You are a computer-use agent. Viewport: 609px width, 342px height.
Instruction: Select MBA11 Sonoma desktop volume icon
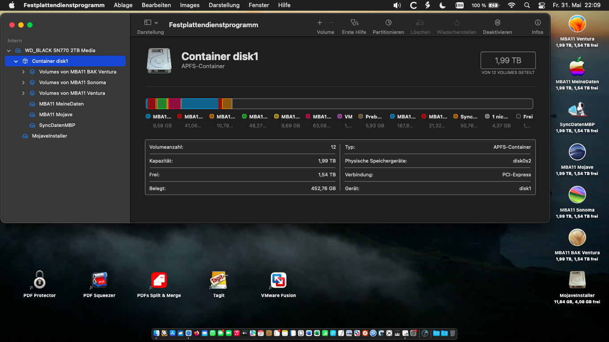[x=577, y=195]
